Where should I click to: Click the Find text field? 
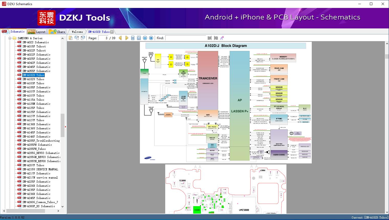click(x=186, y=38)
